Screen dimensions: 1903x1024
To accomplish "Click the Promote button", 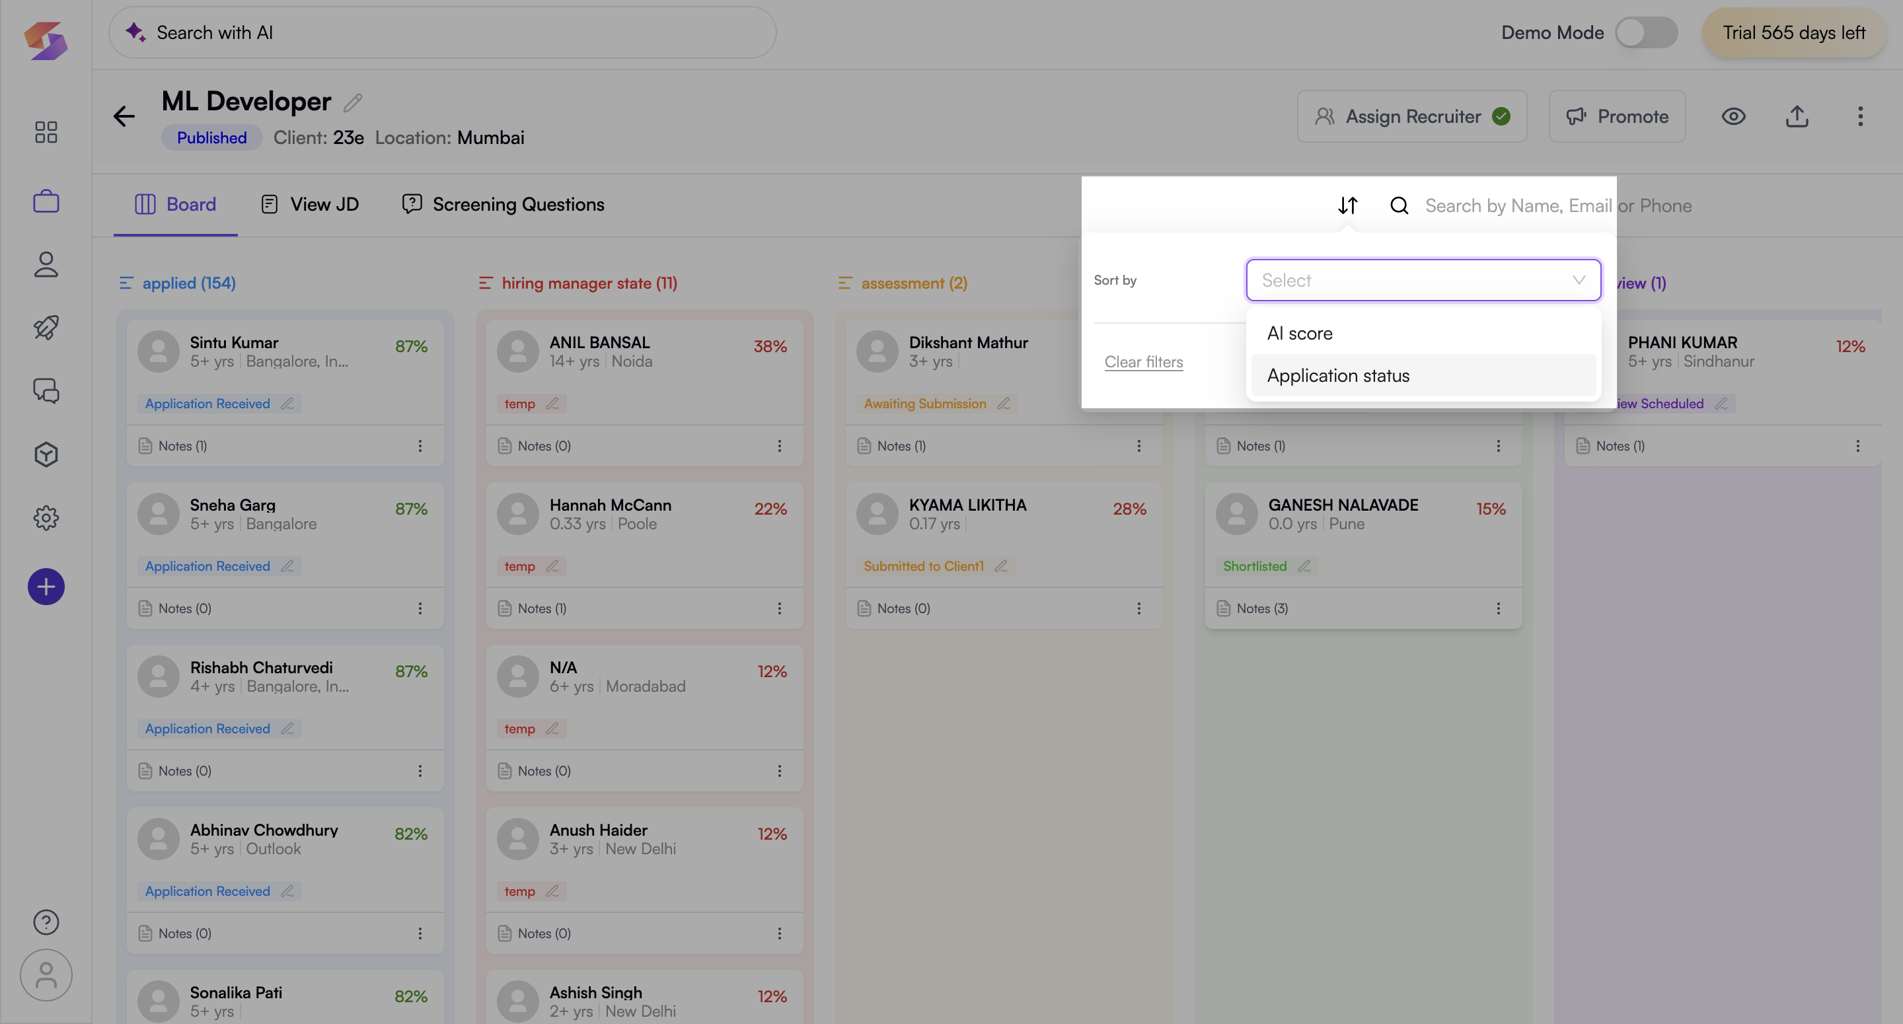I will tap(1617, 116).
